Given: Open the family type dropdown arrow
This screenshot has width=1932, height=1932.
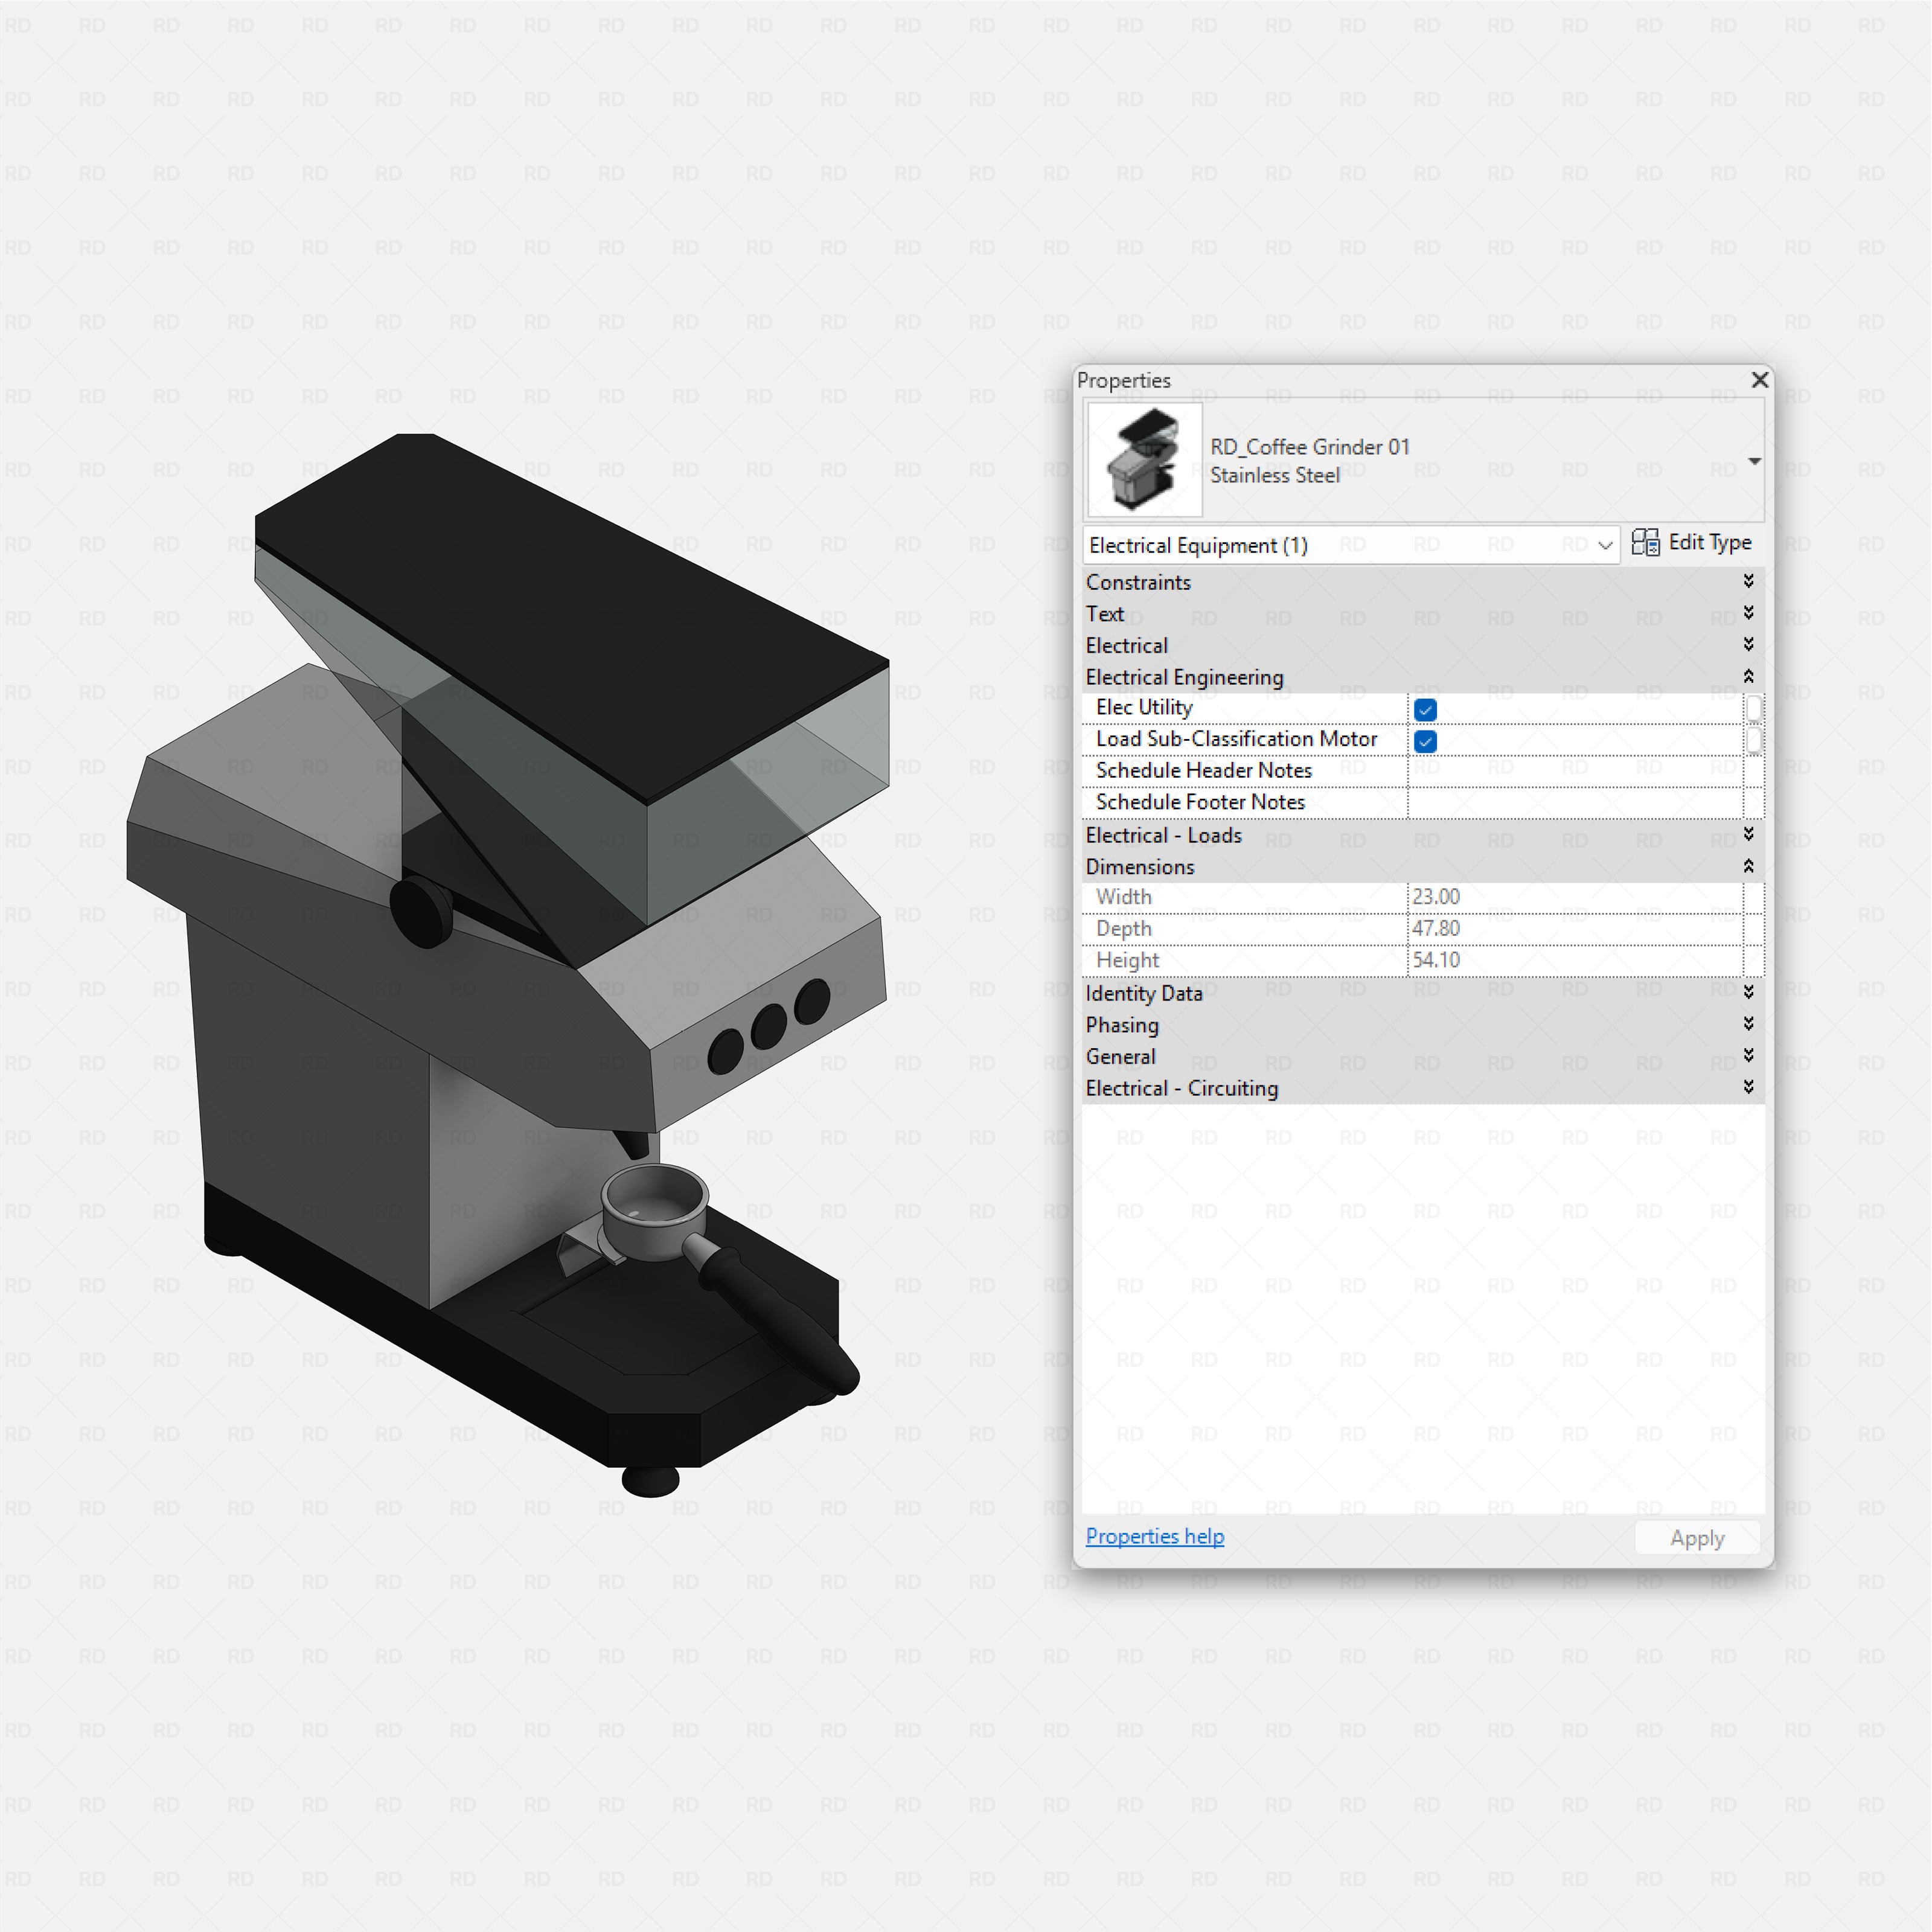Looking at the screenshot, I should click(1755, 461).
